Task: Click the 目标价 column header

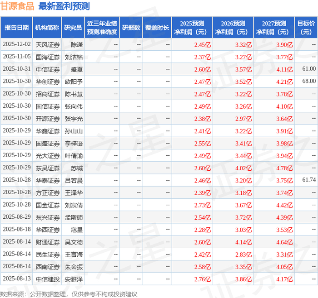Action: pyautogui.click(x=306, y=28)
